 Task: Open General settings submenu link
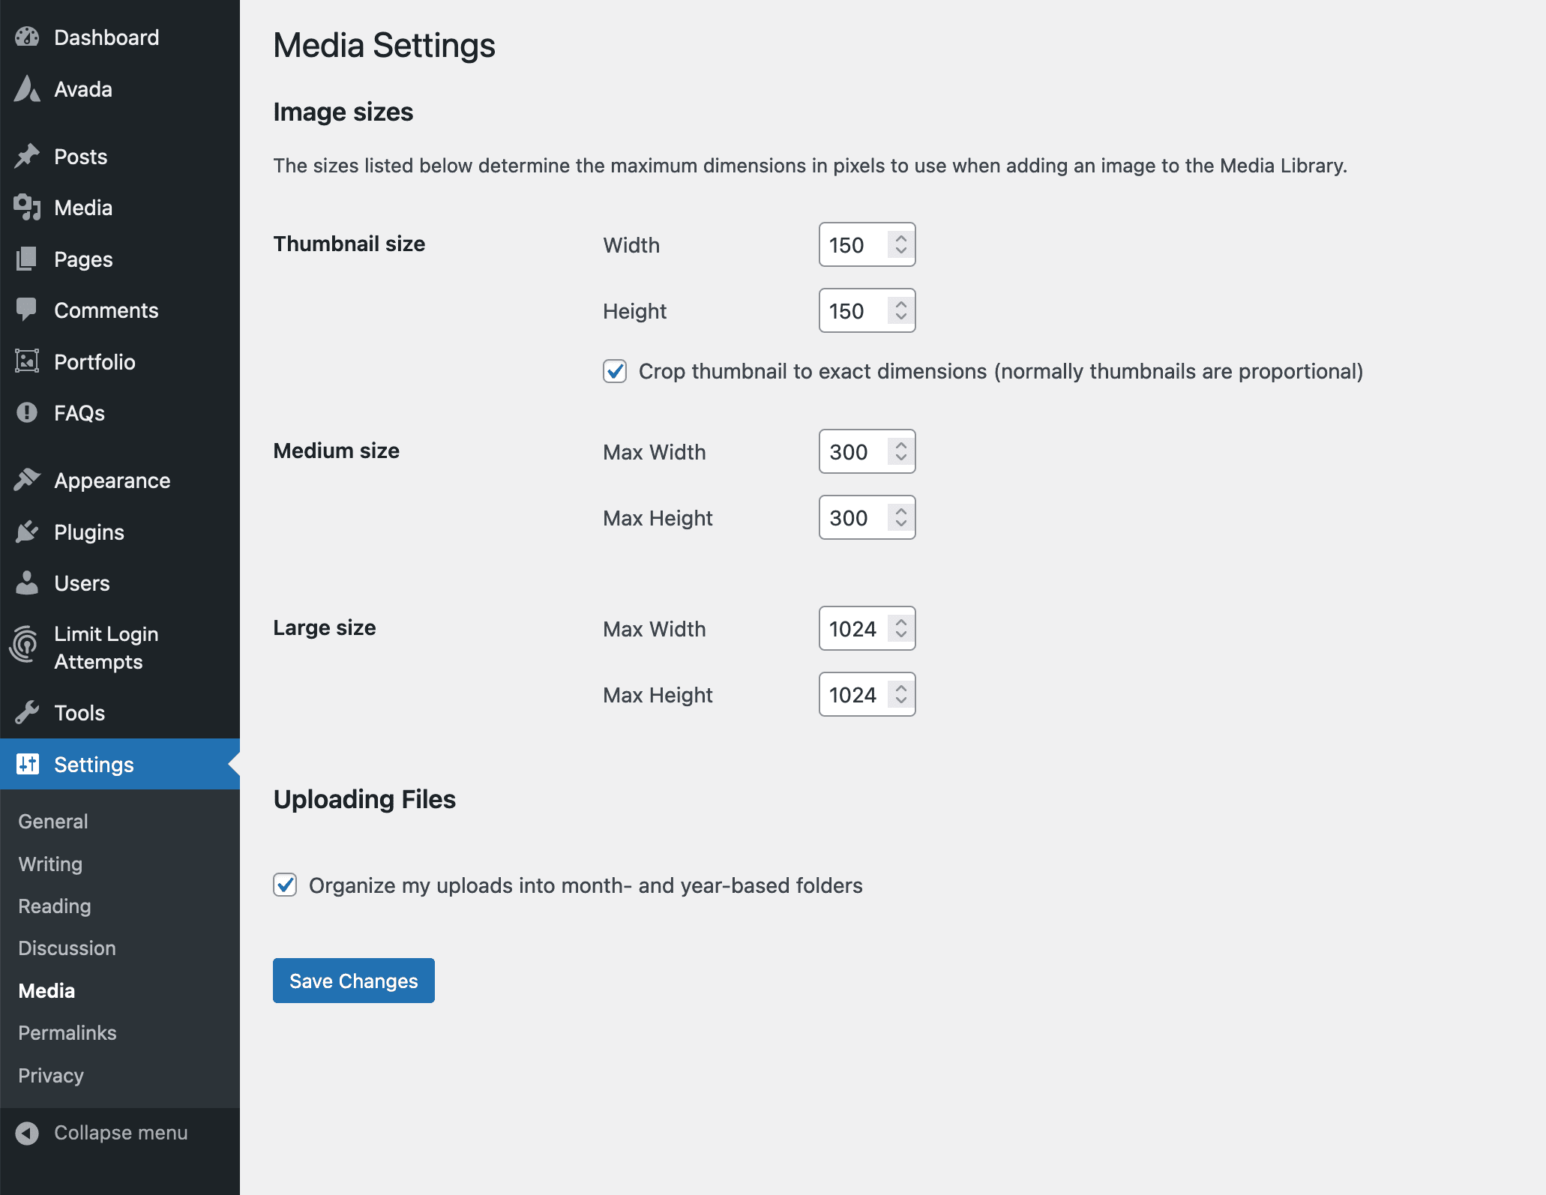point(53,822)
